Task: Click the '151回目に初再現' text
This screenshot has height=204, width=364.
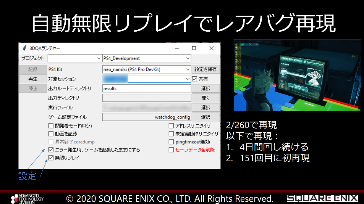Action: pyautogui.click(x=274, y=158)
